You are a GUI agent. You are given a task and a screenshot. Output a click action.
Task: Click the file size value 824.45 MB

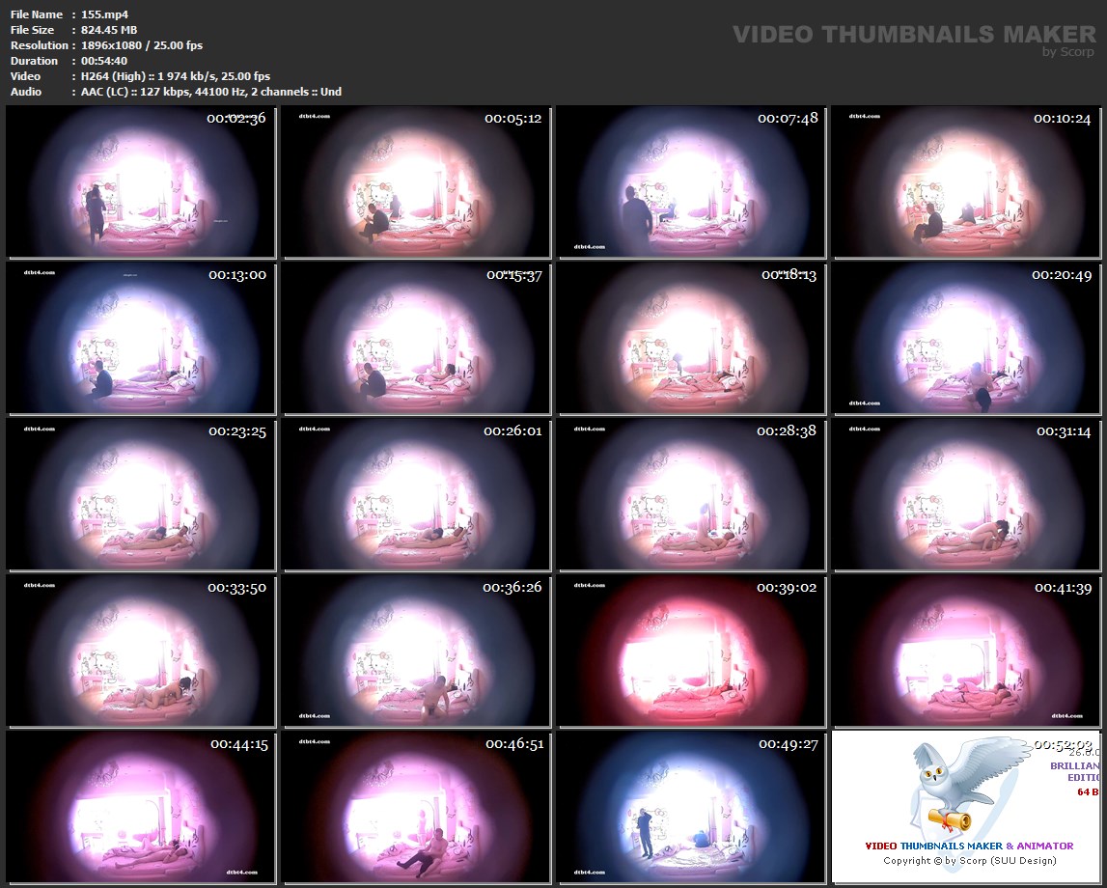(x=109, y=30)
